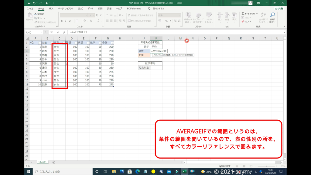The image size is (311, 175).
Task: Open the Name Box dropdown arrow
Action: point(42,32)
